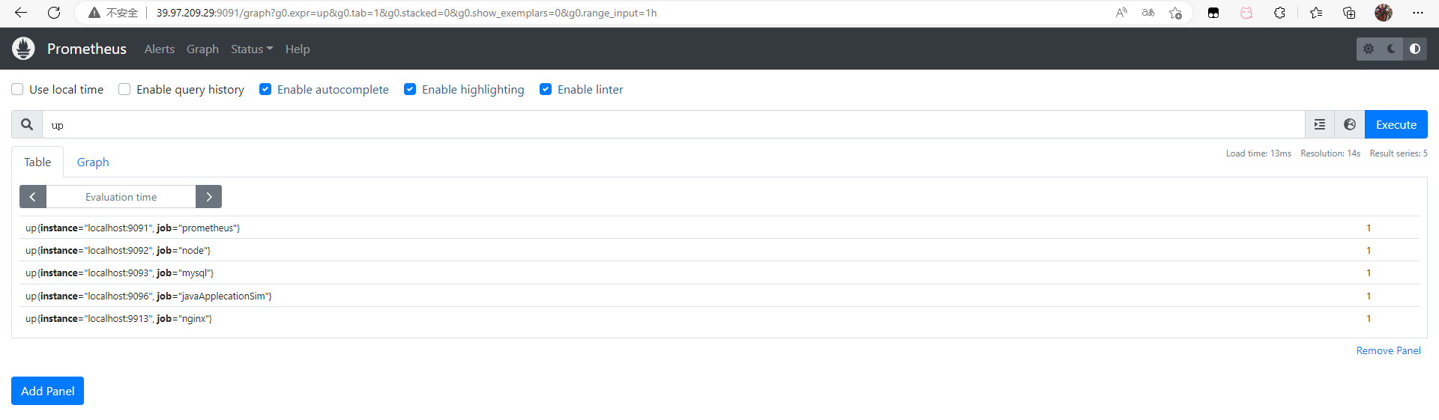Select the localhost:9093 mysql result row
This screenshot has height=420, width=1439.
click(719, 273)
